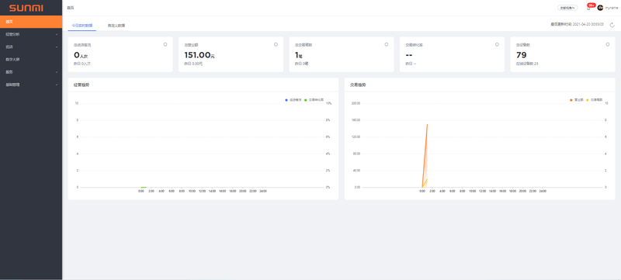
Task: Refresh data with the circular arrow icon
Action: tap(612, 25)
